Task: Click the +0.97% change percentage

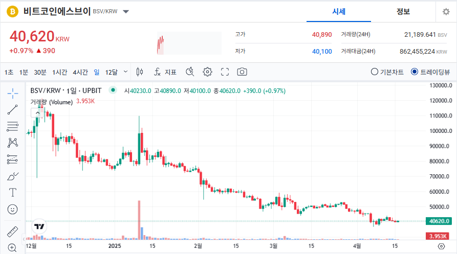Action: [x=21, y=51]
